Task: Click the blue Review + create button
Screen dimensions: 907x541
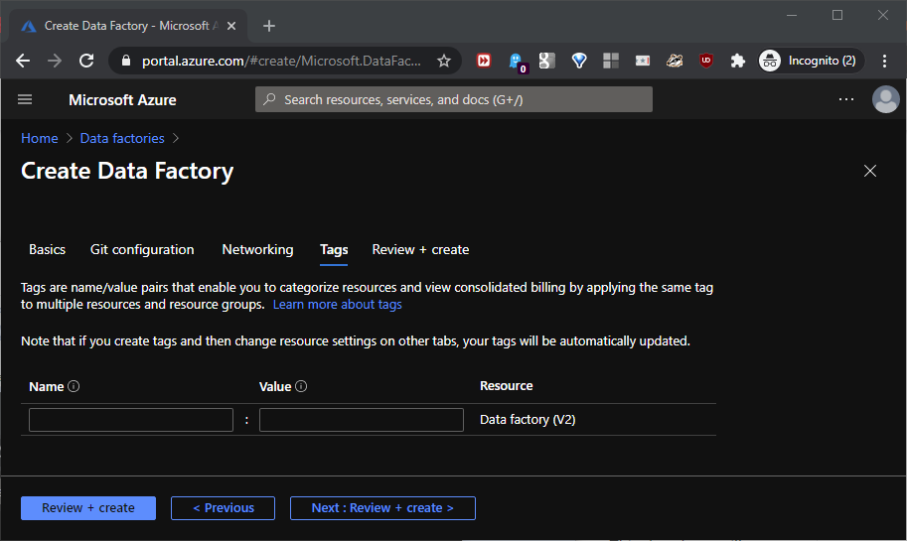Action: click(x=88, y=508)
